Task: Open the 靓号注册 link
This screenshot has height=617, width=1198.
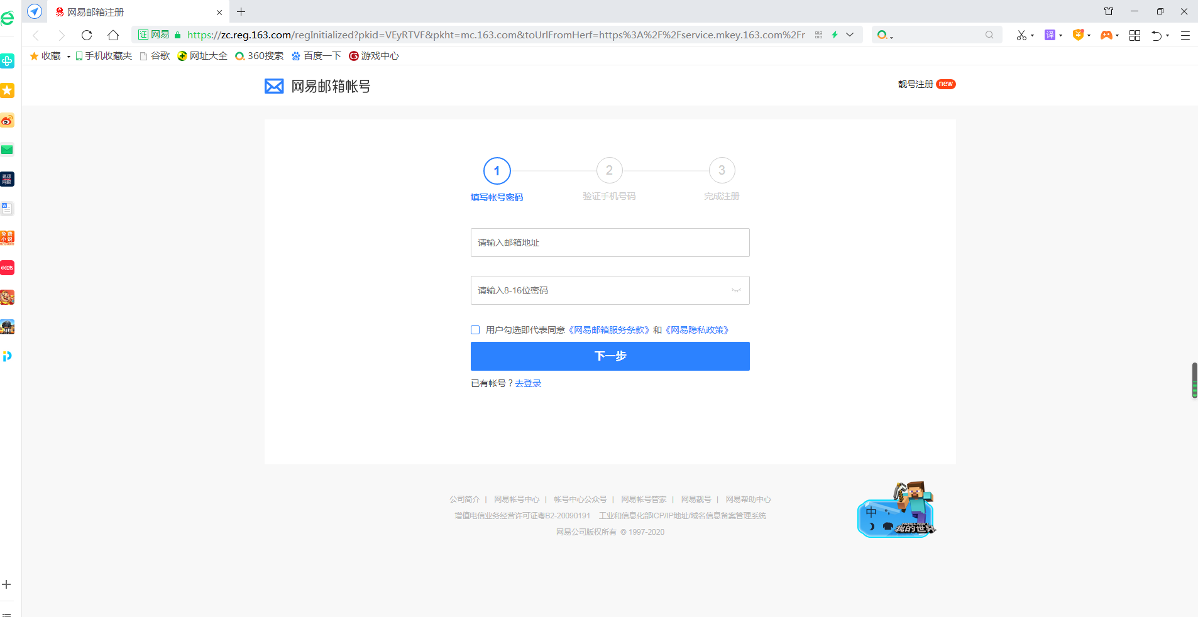Action: 916,84
